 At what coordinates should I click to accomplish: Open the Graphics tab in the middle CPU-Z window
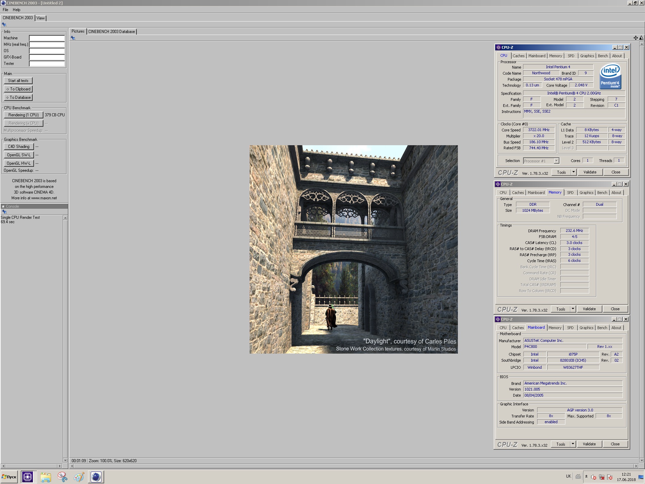(586, 193)
